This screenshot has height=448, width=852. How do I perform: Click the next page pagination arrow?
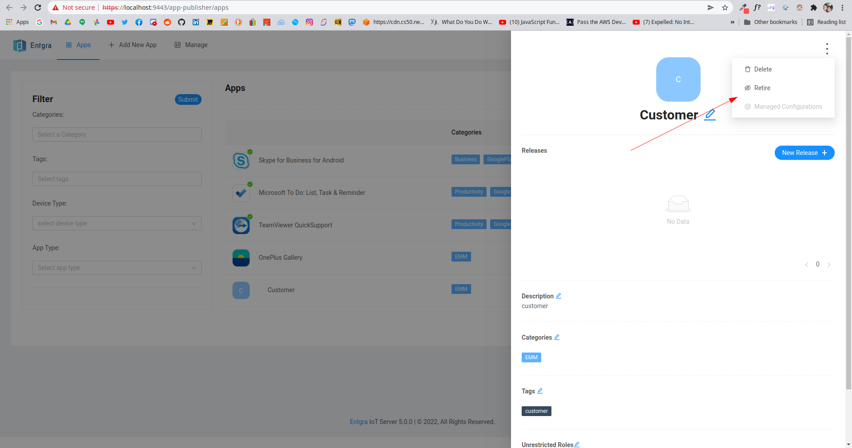(828, 264)
